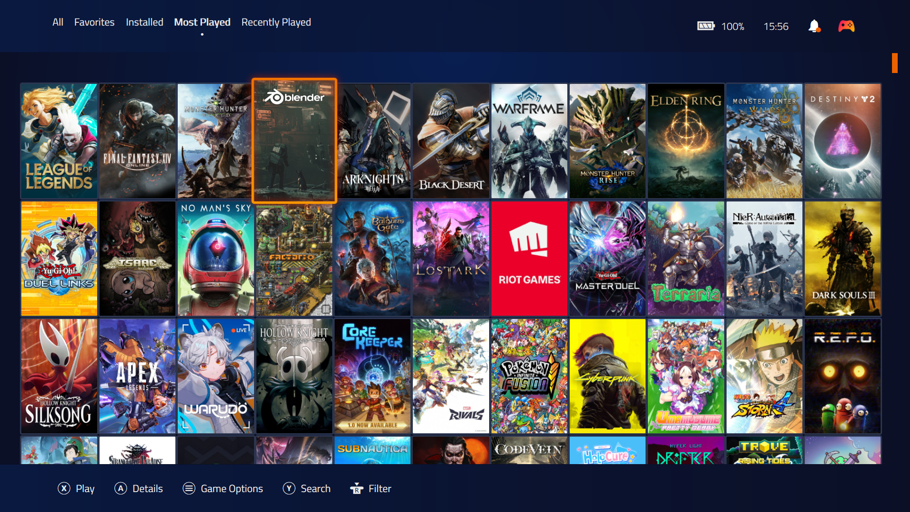Image resolution: width=910 pixels, height=512 pixels.
Task: Click the Y Search button icon
Action: tap(289, 488)
